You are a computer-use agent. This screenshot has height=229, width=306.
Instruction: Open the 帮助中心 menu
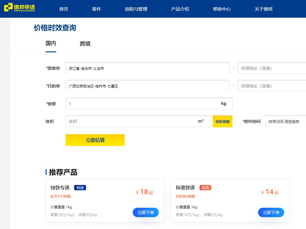point(222,9)
